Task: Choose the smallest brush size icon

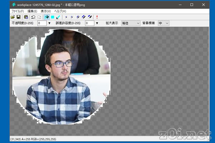Action: [x=66, y=17]
